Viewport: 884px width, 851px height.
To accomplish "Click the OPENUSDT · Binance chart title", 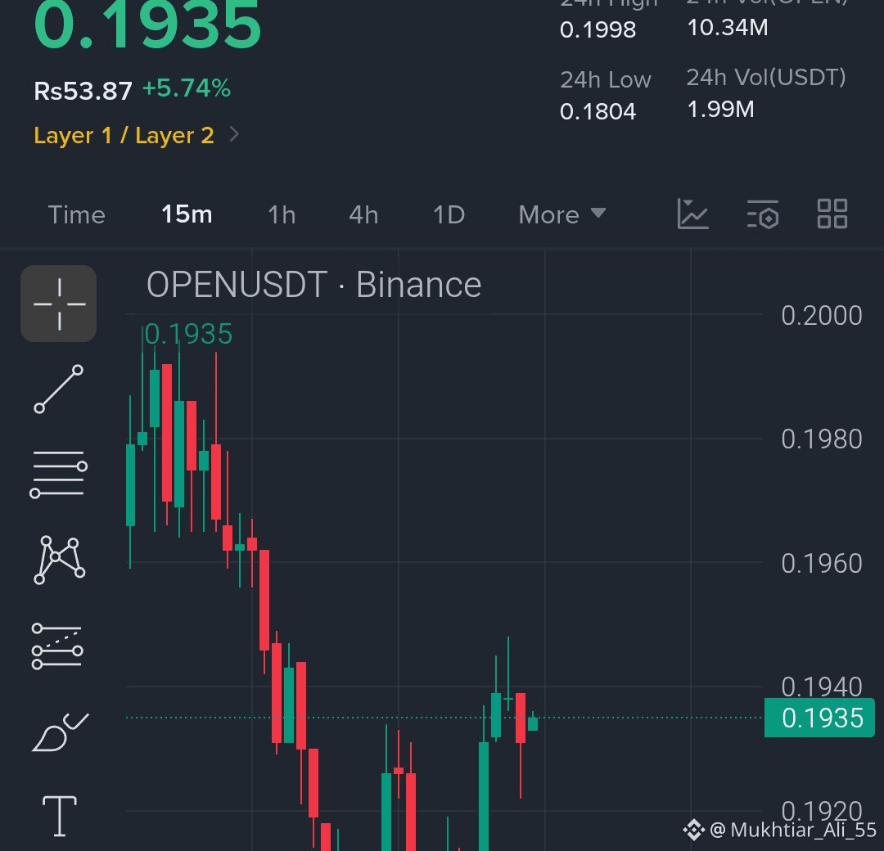I will click(313, 285).
